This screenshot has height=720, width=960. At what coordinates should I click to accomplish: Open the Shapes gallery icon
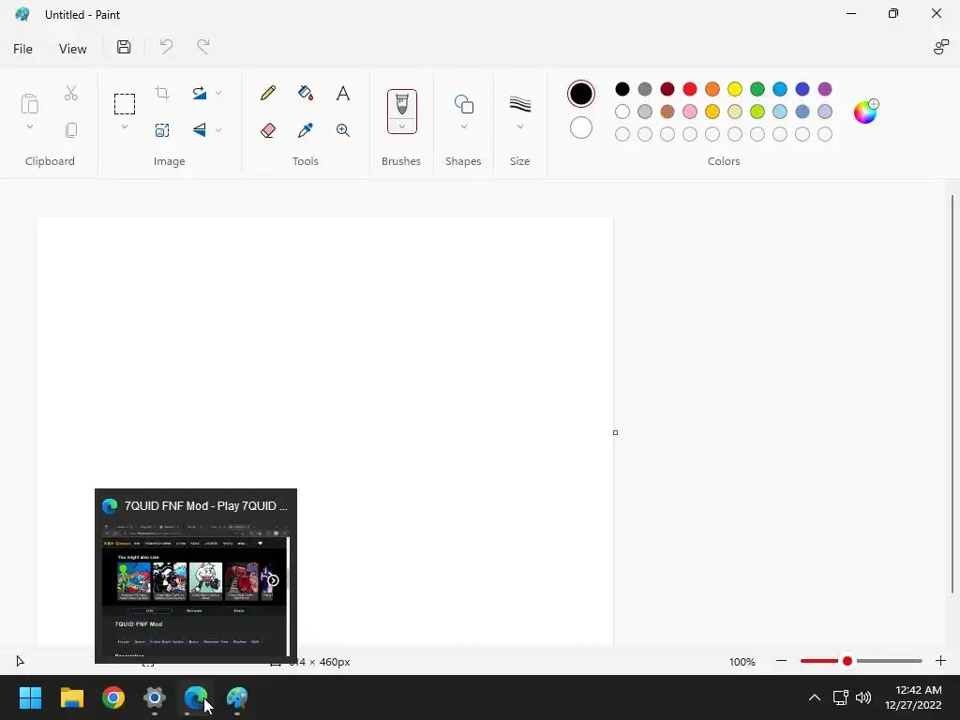click(463, 104)
